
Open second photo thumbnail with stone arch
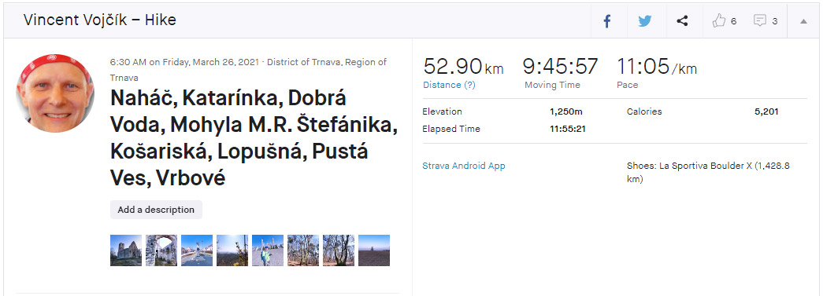pos(161,250)
